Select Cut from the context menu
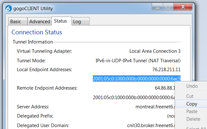207x129 pixels. click(x=190, y=96)
